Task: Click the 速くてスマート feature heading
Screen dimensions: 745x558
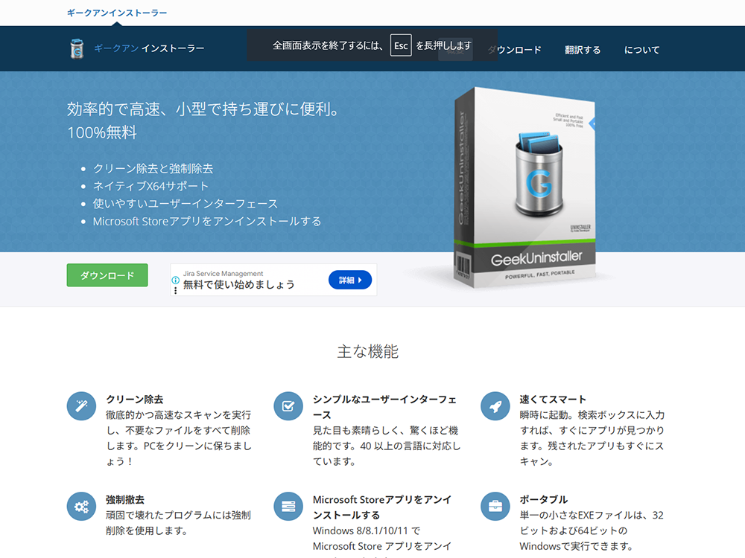Action: [553, 399]
